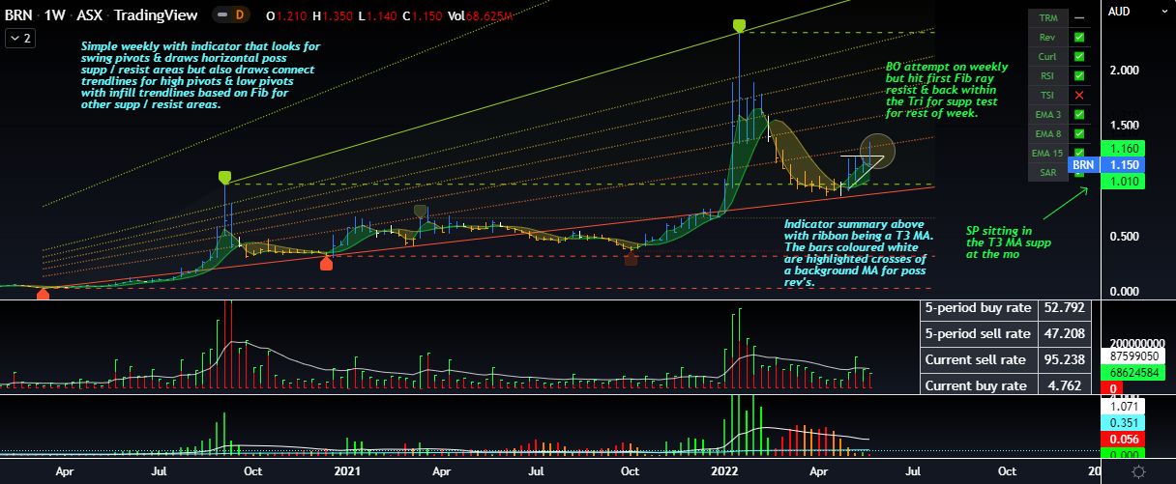Click the green pivot-high marker at chart peak
Screen dimensions: 1176x484
(739, 25)
